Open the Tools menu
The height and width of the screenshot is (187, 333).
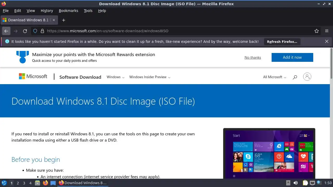click(x=88, y=11)
